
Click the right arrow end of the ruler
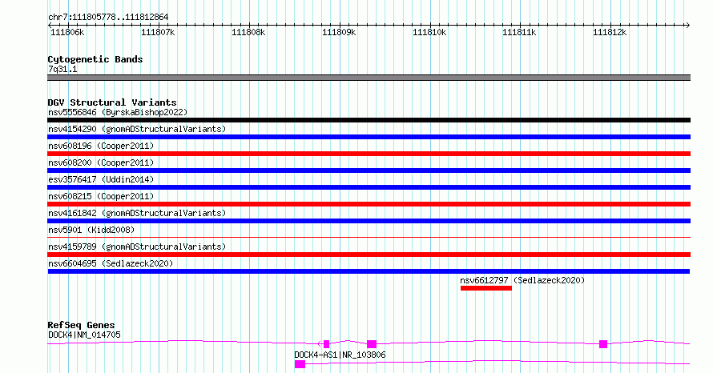coord(688,26)
